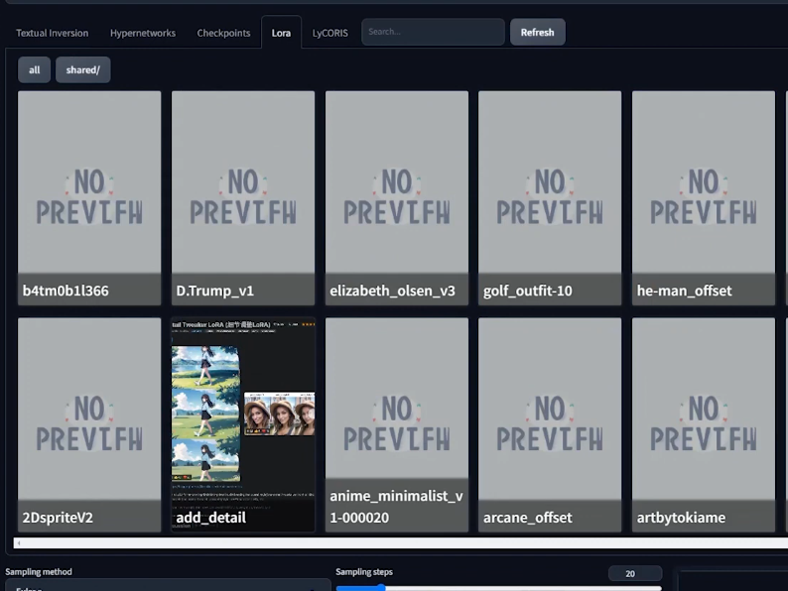
Task: Select the b4tm0b1l366 Lora card
Action: coord(89,198)
